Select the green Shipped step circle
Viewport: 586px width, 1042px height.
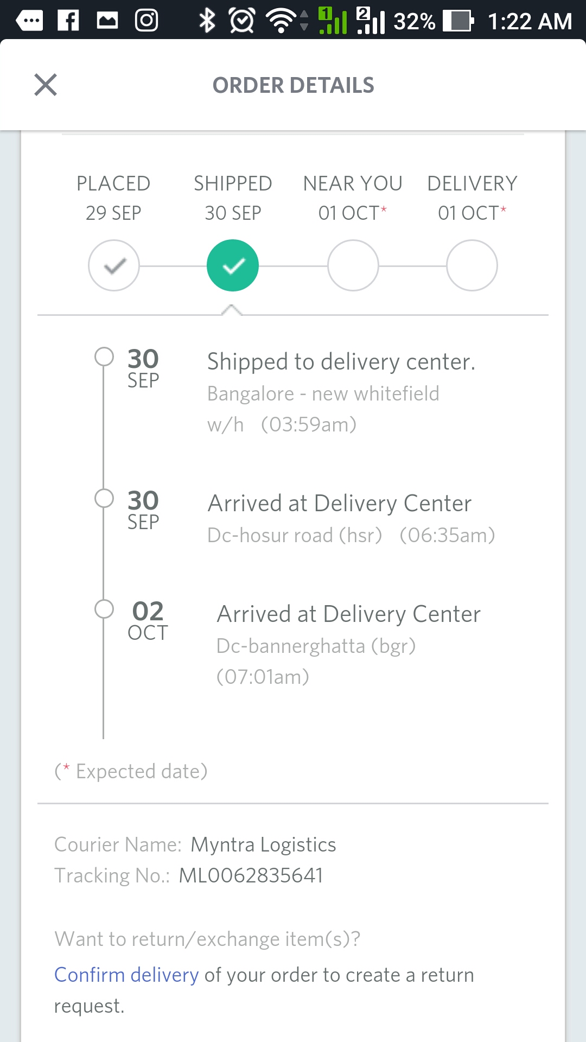coord(233,265)
